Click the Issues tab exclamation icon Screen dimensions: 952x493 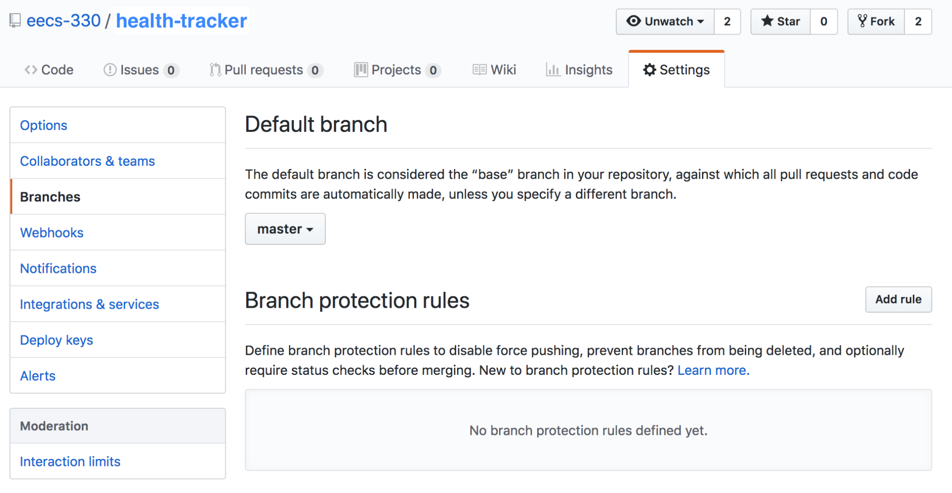point(110,70)
